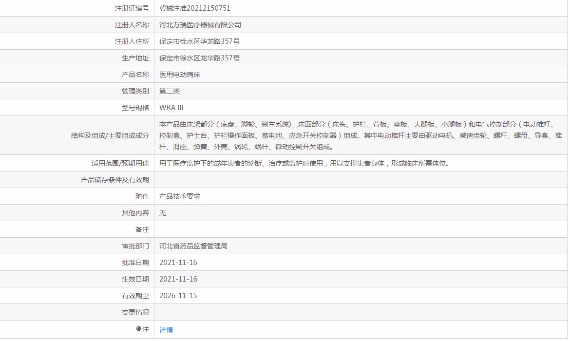Image resolution: width=570 pixels, height=341 pixels.
Task: Click the intended use text 用于医疗监护下的成年患者
Action: click(x=305, y=164)
